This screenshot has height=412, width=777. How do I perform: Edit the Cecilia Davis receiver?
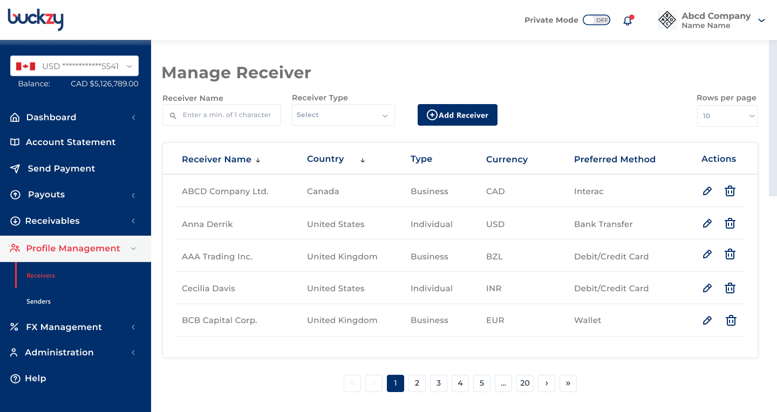coord(707,288)
